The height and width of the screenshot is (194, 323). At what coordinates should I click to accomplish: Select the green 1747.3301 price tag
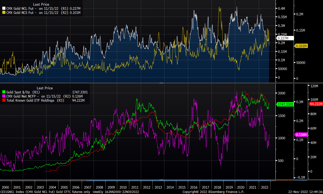pyautogui.click(x=285, y=105)
